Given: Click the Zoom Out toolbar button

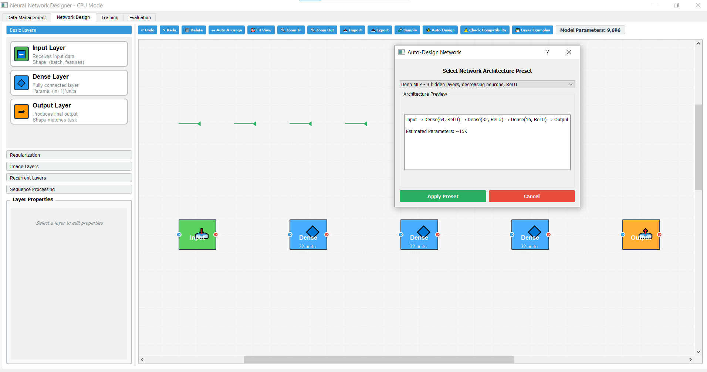Looking at the screenshot, I should pyautogui.click(x=322, y=30).
